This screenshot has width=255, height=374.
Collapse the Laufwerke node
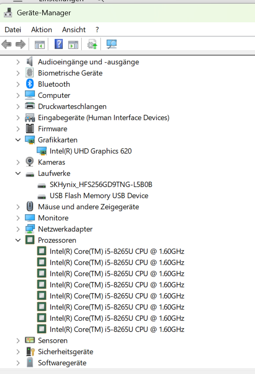point(18,173)
